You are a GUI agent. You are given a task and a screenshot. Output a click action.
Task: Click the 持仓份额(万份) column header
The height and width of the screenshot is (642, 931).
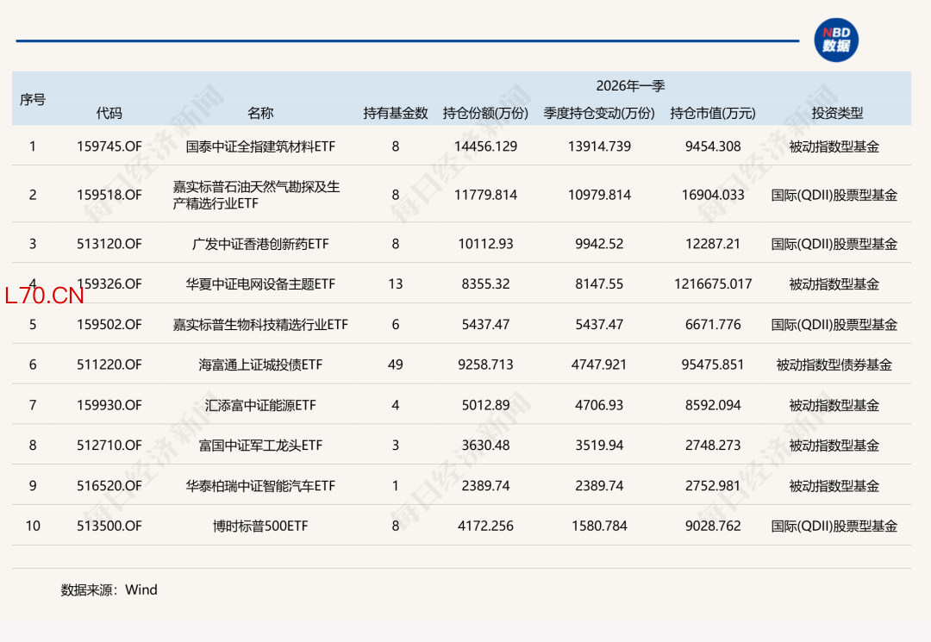(x=485, y=113)
